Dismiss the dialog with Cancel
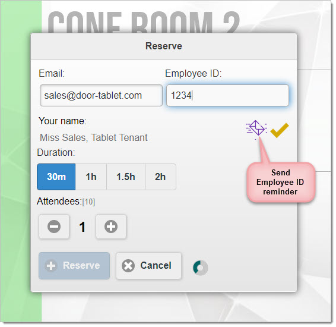Screen dimensions: 336x327 tap(148, 266)
